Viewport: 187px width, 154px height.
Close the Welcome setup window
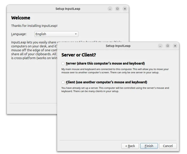click(x=125, y=9)
